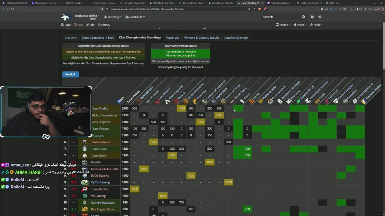Open the Talk page
This screenshot has width=385, height=216.
(78, 25)
